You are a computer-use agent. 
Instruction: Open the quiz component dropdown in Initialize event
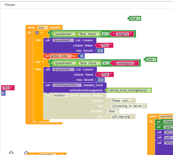pyautogui.click(x=43, y=28)
